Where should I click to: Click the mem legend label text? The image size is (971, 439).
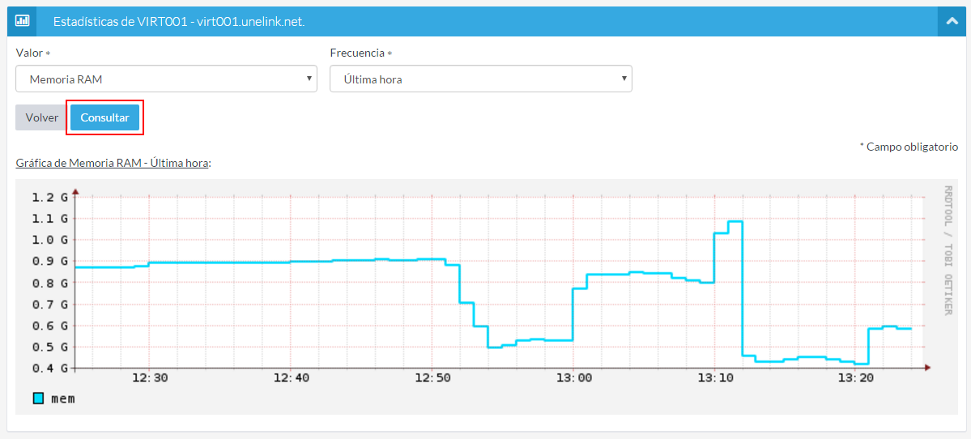coord(62,399)
